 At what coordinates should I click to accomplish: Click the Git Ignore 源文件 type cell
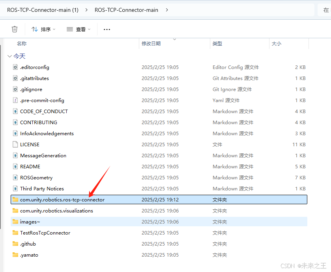tap(232, 89)
